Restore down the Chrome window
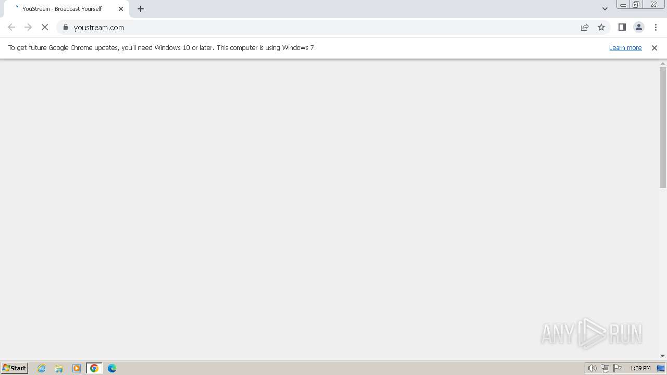 (636, 5)
